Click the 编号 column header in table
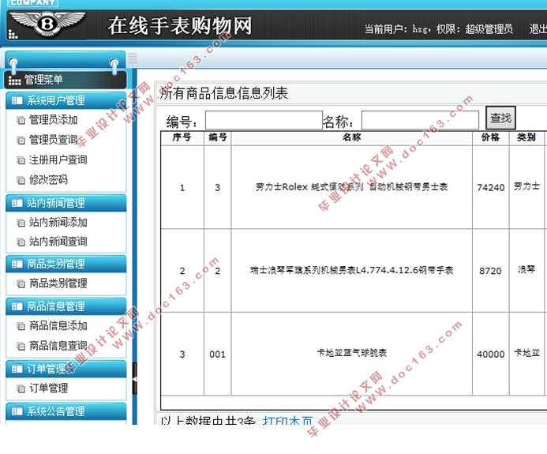This screenshot has height=454, width=547. click(217, 137)
